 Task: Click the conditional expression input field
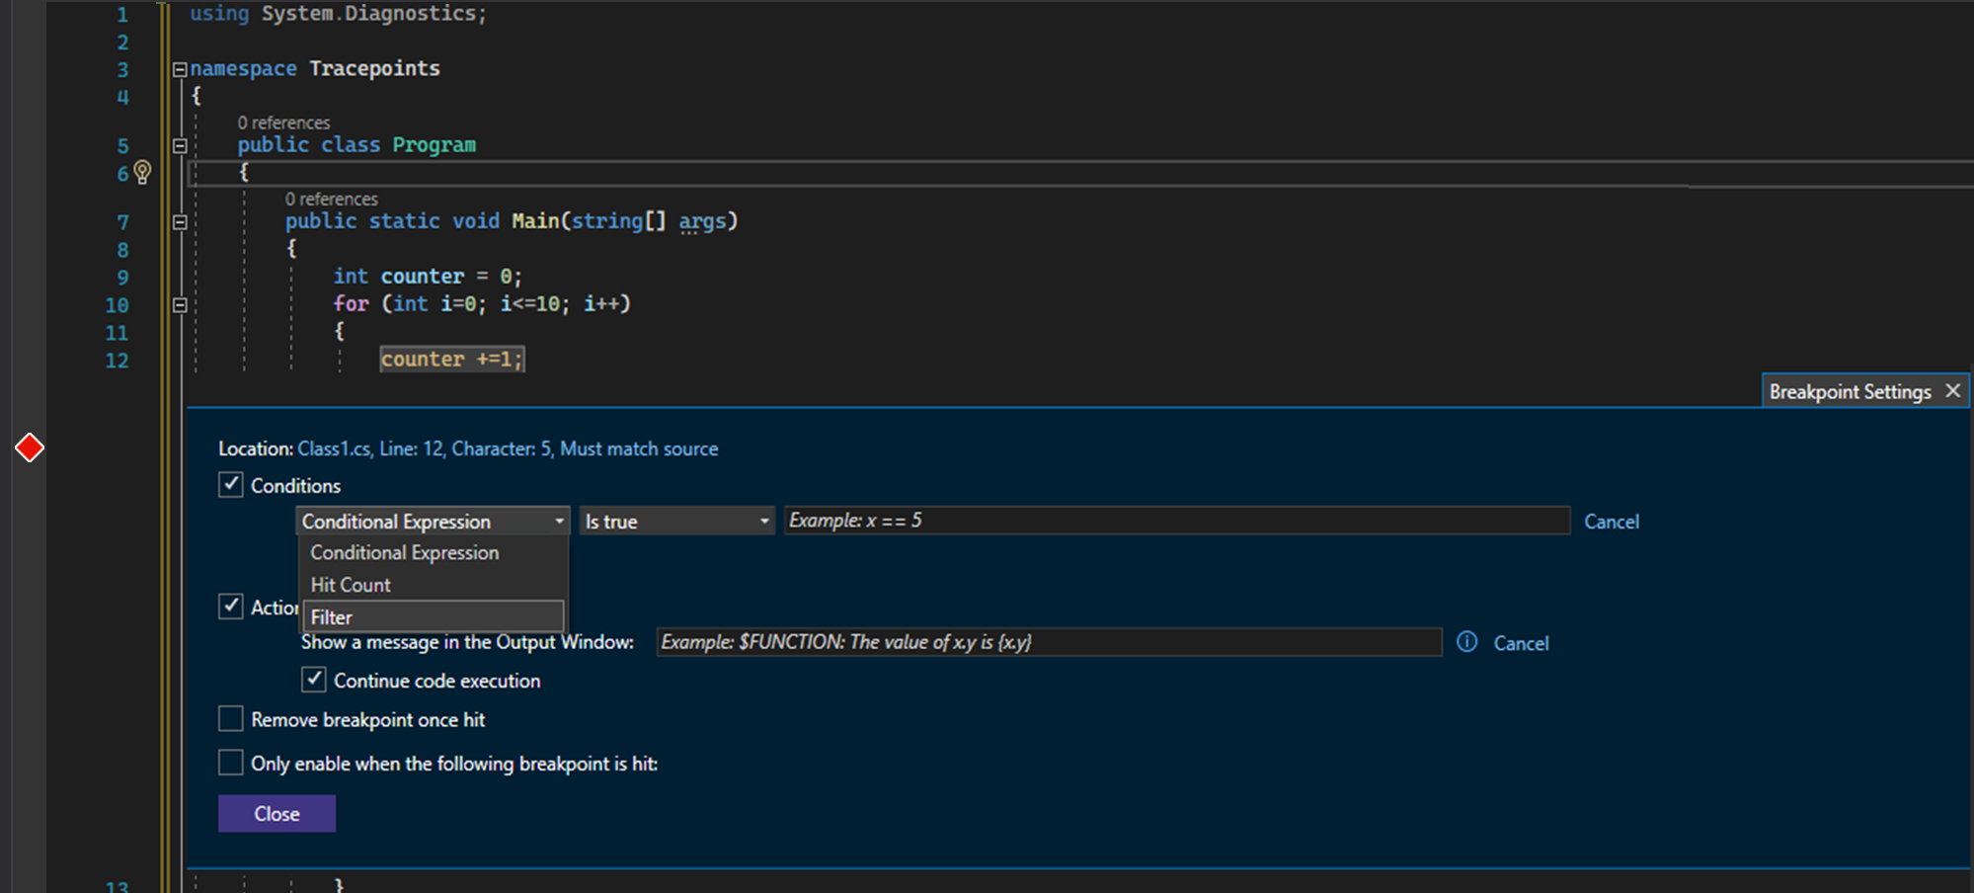(x=1175, y=520)
